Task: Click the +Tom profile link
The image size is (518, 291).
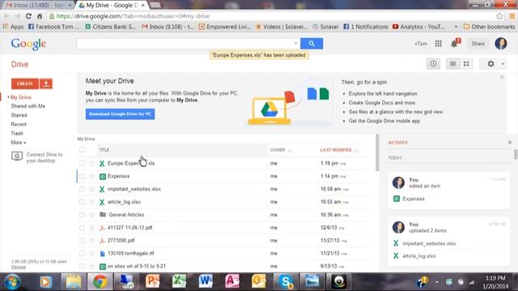Action: coord(421,44)
